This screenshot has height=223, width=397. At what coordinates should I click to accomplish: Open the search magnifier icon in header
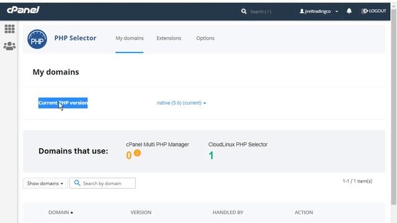coord(244,11)
